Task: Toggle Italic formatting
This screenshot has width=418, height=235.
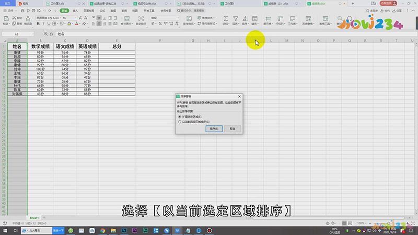Action: (43, 23)
